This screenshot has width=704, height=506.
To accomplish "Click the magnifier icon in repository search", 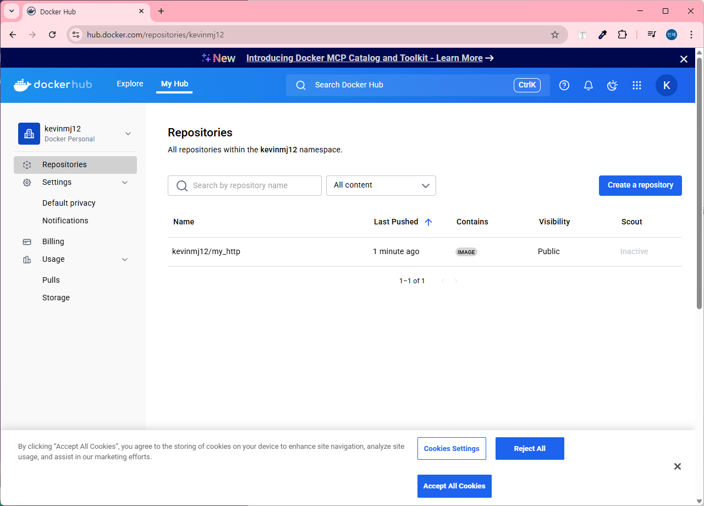I will click(182, 186).
